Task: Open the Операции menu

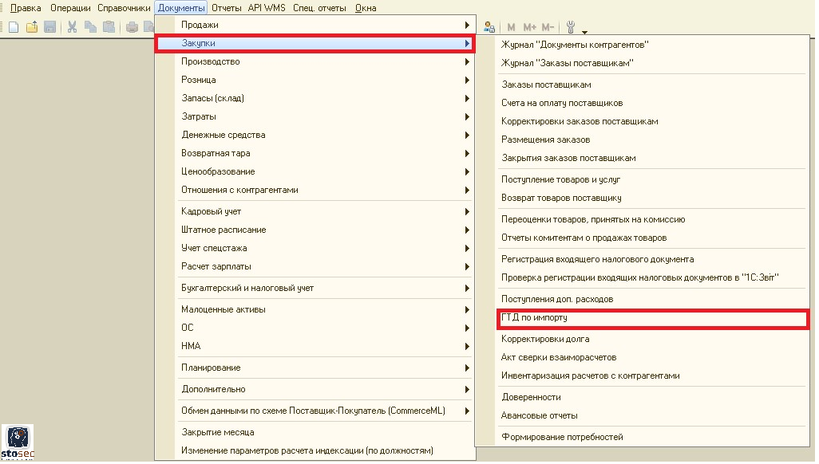Action: [70, 8]
